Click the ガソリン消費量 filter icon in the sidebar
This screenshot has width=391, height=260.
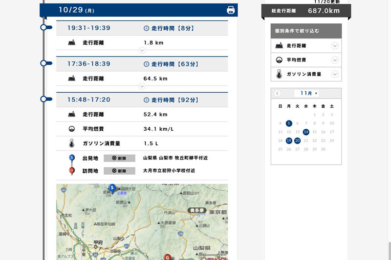coord(279,74)
